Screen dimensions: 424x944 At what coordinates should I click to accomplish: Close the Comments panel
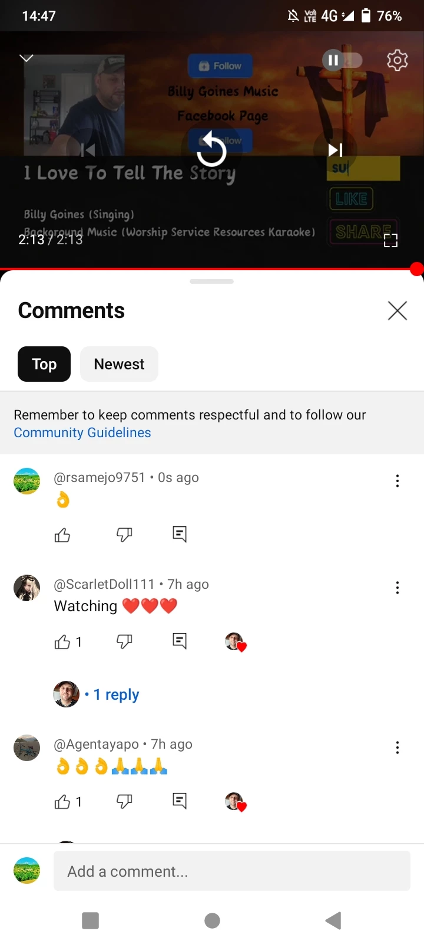pos(397,310)
